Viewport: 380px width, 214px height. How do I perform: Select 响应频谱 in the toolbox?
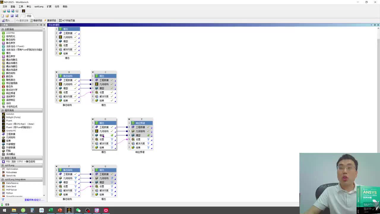(x=10, y=93)
